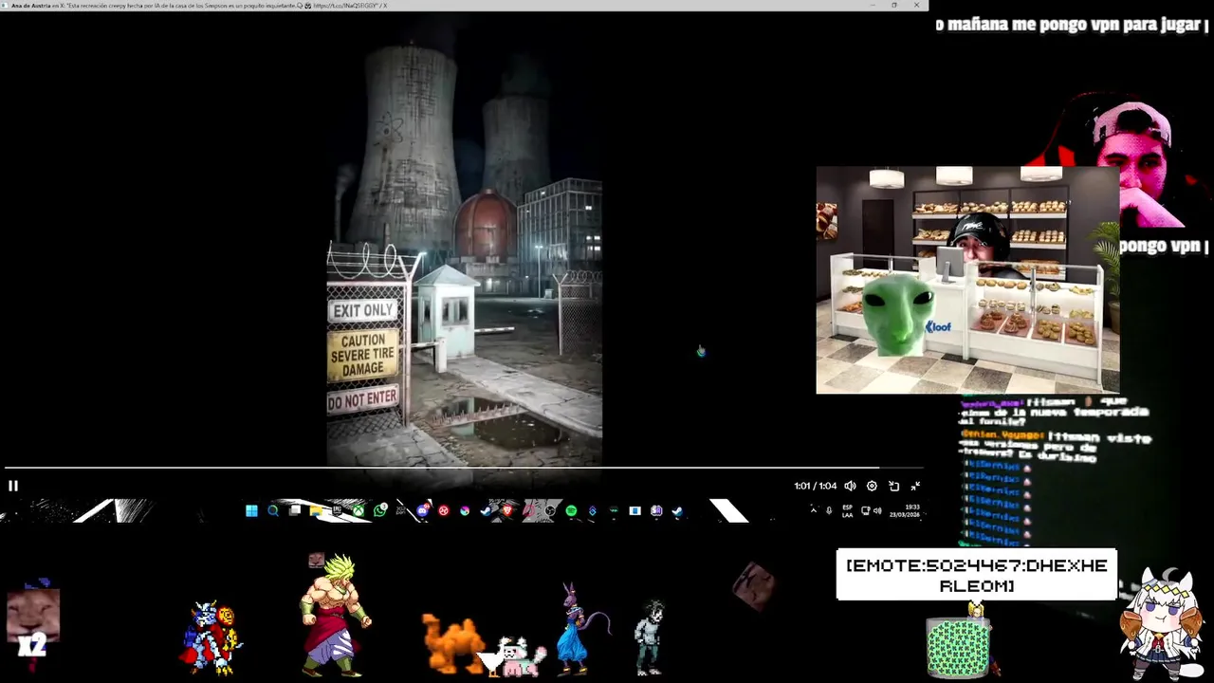
Task: Click the microphone icon in the system tray
Action: pyautogui.click(x=829, y=510)
